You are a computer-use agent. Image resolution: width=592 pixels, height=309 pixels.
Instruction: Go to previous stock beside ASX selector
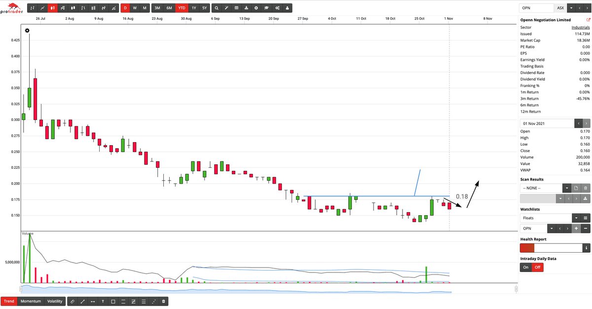[579, 8]
